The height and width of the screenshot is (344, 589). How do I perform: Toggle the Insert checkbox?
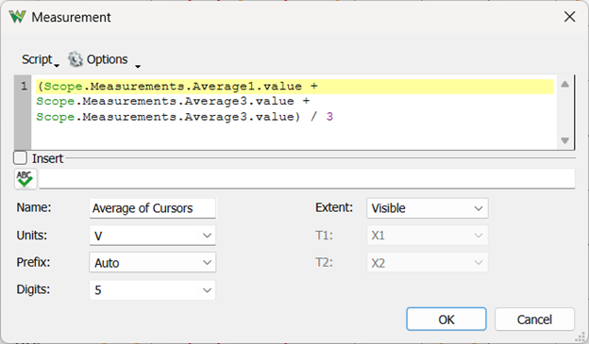coord(20,158)
